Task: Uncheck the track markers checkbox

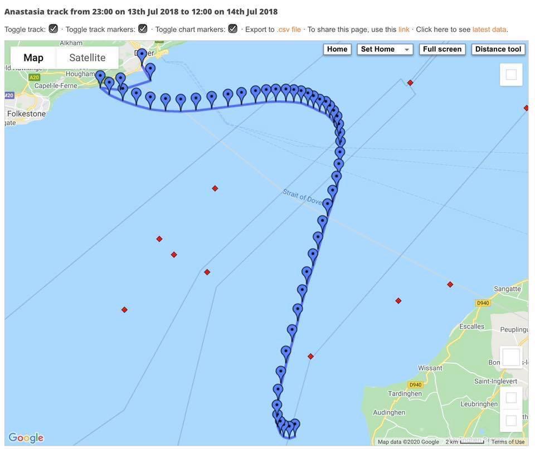Action: click(x=143, y=29)
